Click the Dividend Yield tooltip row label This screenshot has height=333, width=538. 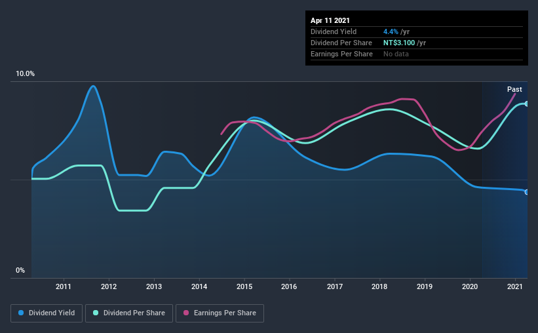pyautogui.click(x=334, y=31)
